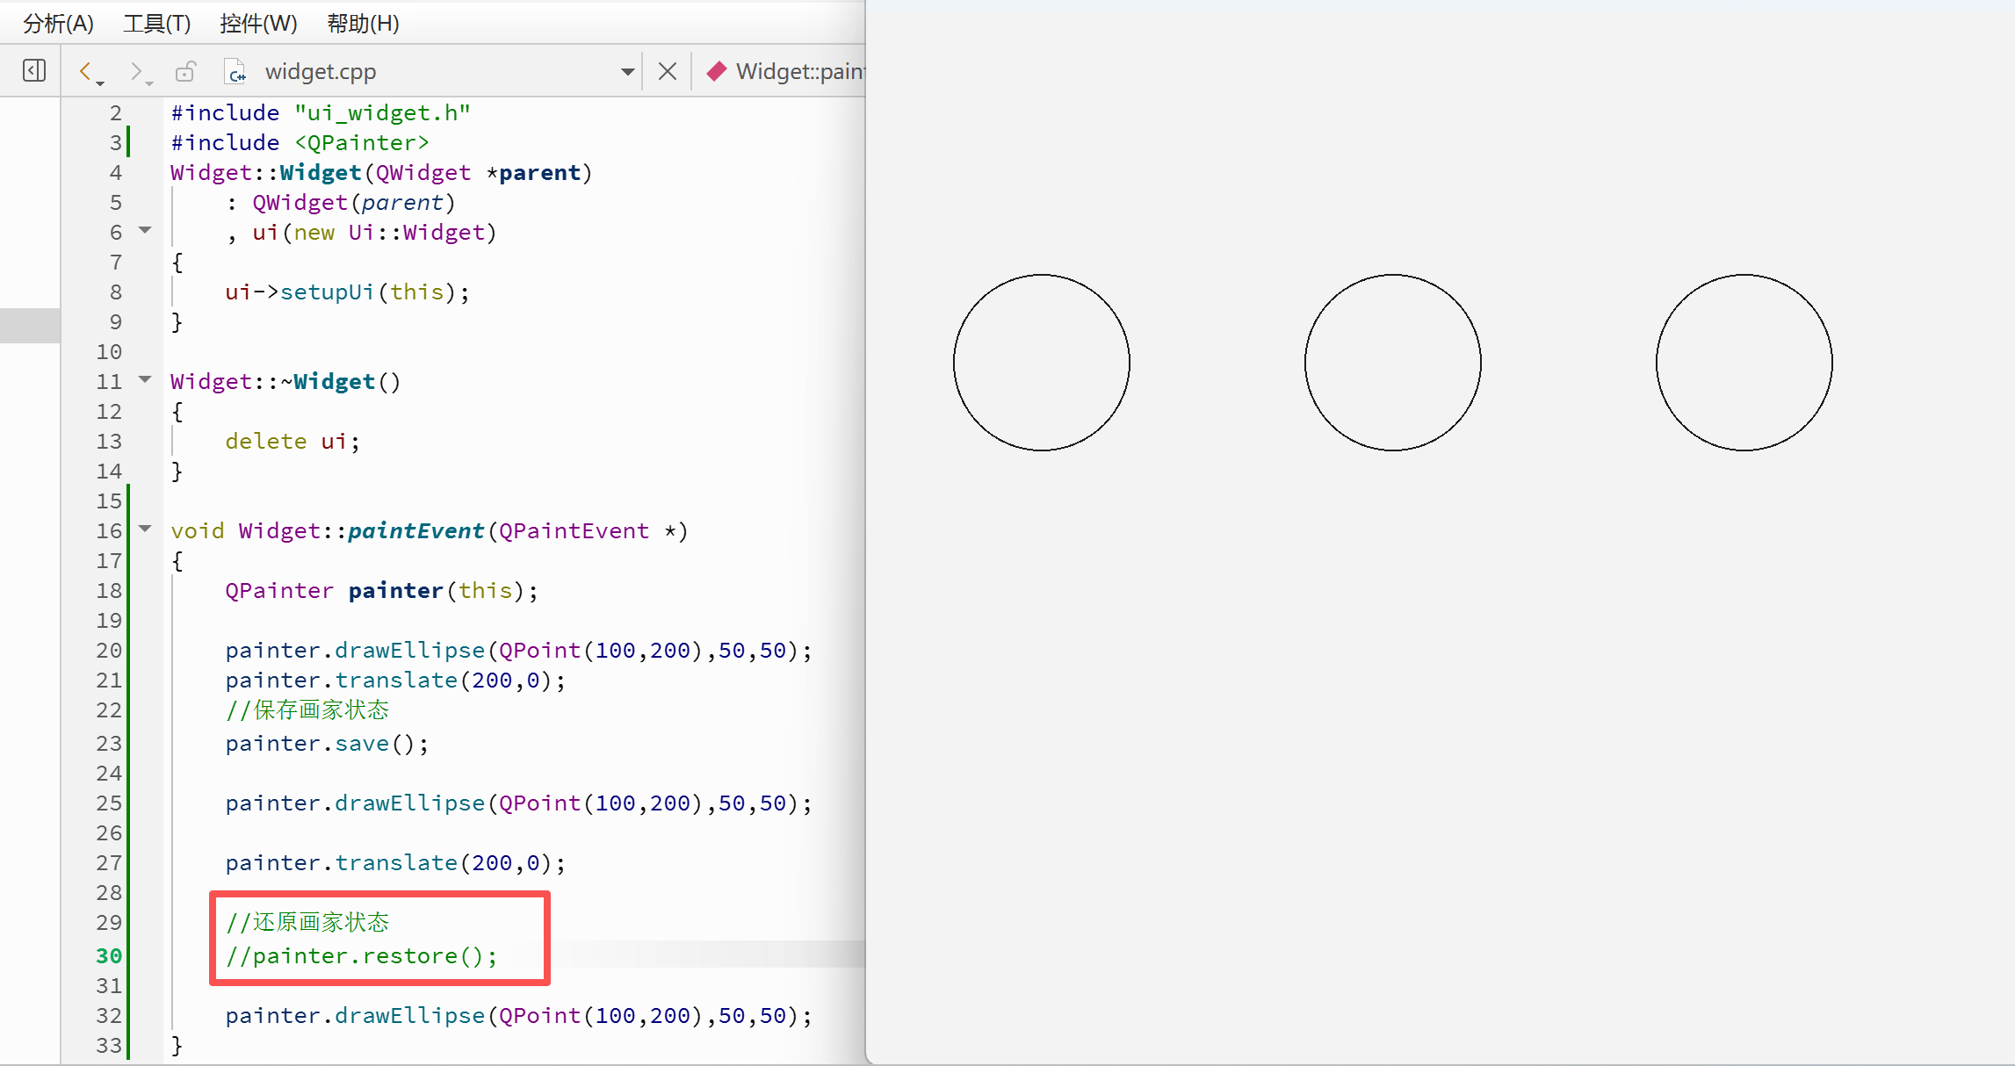Toggle the file read-only lock icon
The height and width of the screenshot is (1066, 2015).
[x=185, y=70]
